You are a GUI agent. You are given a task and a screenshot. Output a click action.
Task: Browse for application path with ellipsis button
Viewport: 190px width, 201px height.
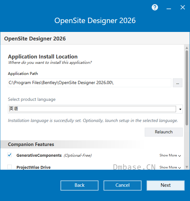(x=177, y=83)
